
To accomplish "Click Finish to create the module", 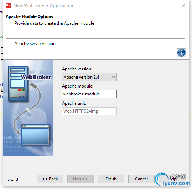I will coord(111,179).
